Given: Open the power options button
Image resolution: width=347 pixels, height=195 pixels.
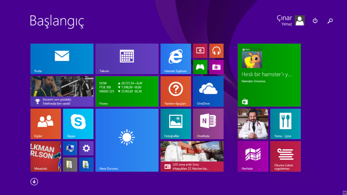Looking at the screenshot, I should pos(315,21).
